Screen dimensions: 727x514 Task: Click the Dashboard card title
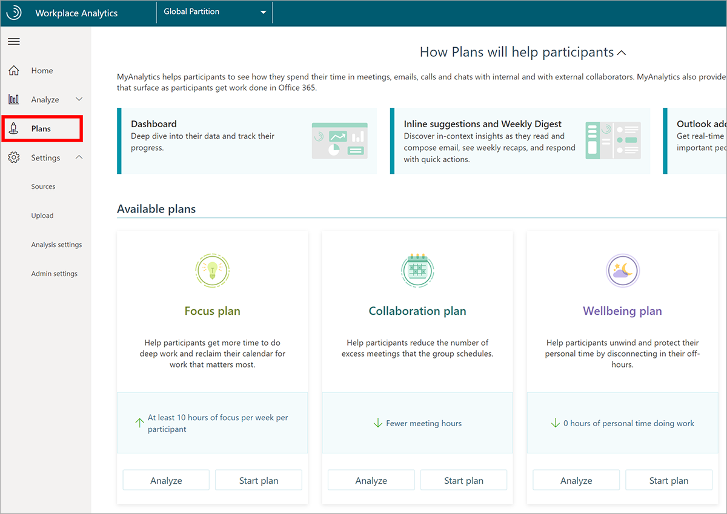tap(154, 124)
